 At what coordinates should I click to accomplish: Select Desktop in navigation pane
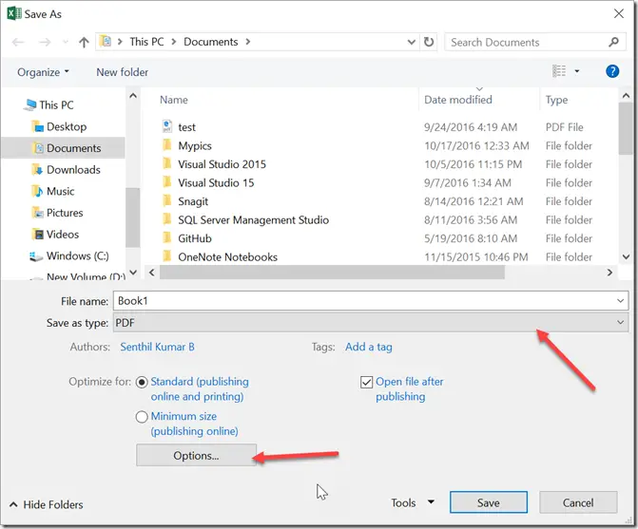67,126
